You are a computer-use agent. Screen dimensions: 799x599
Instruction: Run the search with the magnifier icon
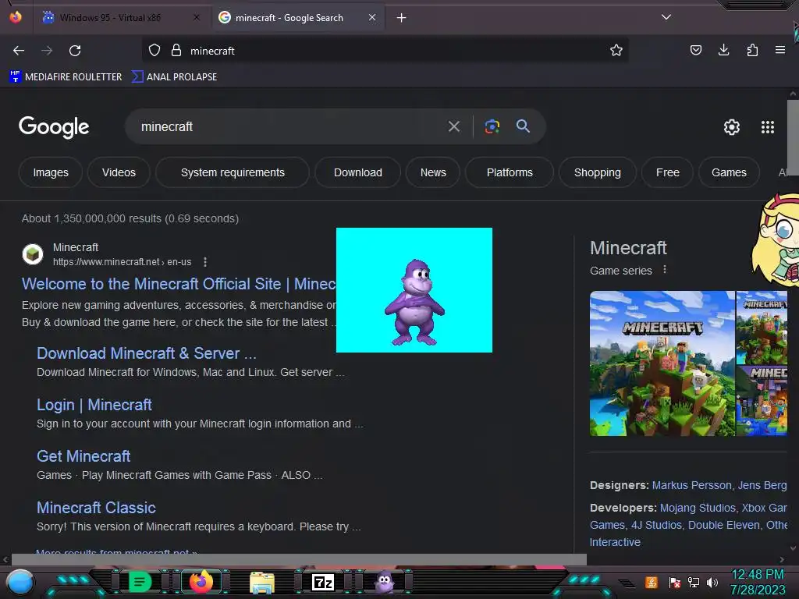(523, 126)
